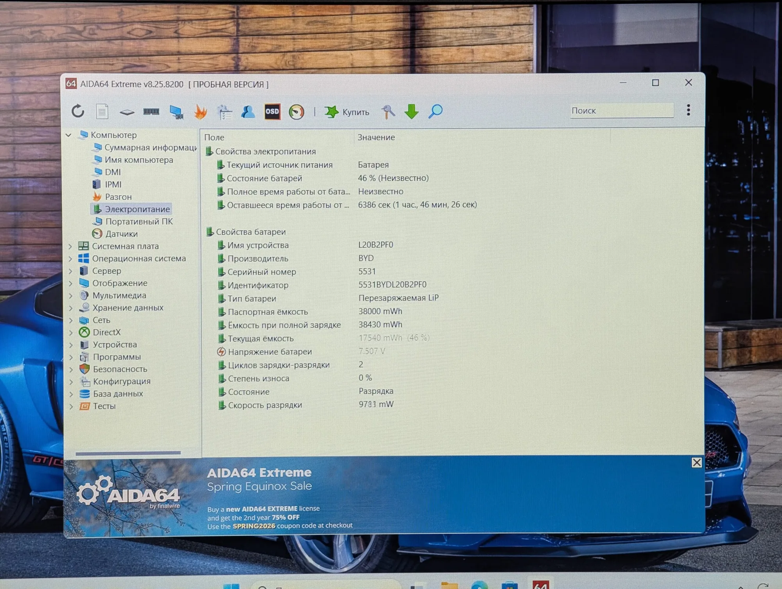This screenshot has width=782, height=589.
Task: Open the three-dot more menu
Action: pos(689,110)
